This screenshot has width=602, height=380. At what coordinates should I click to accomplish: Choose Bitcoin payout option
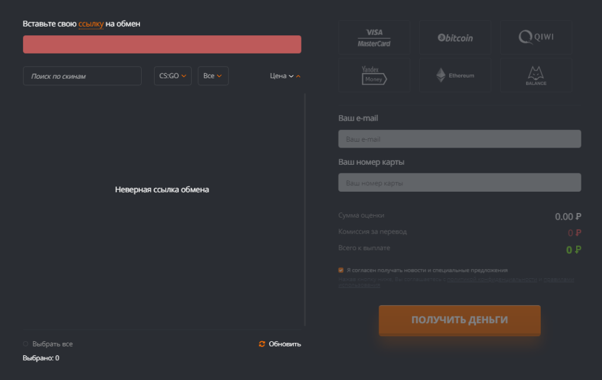(455, 37)
